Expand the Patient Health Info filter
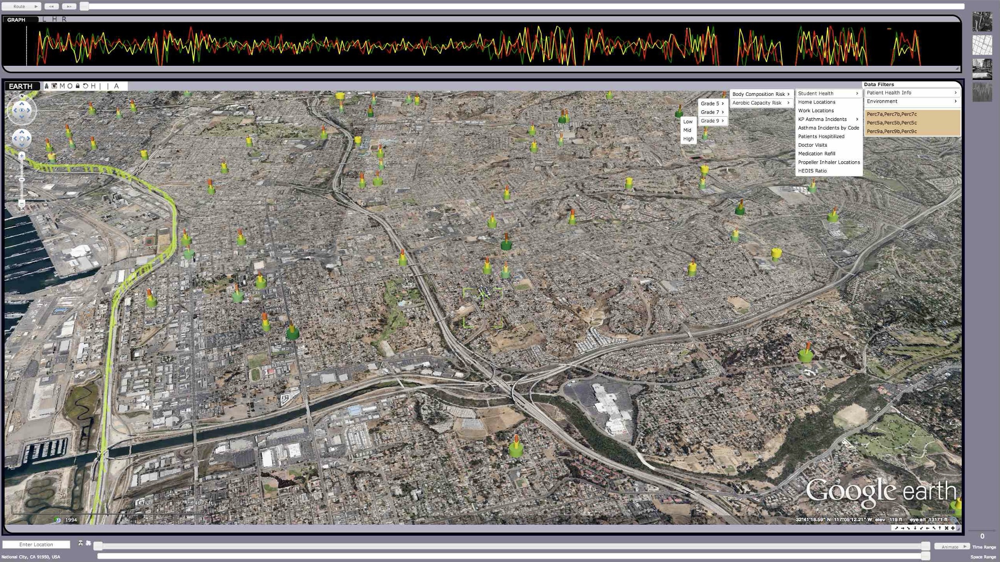1000x562 pixels. 912,92
